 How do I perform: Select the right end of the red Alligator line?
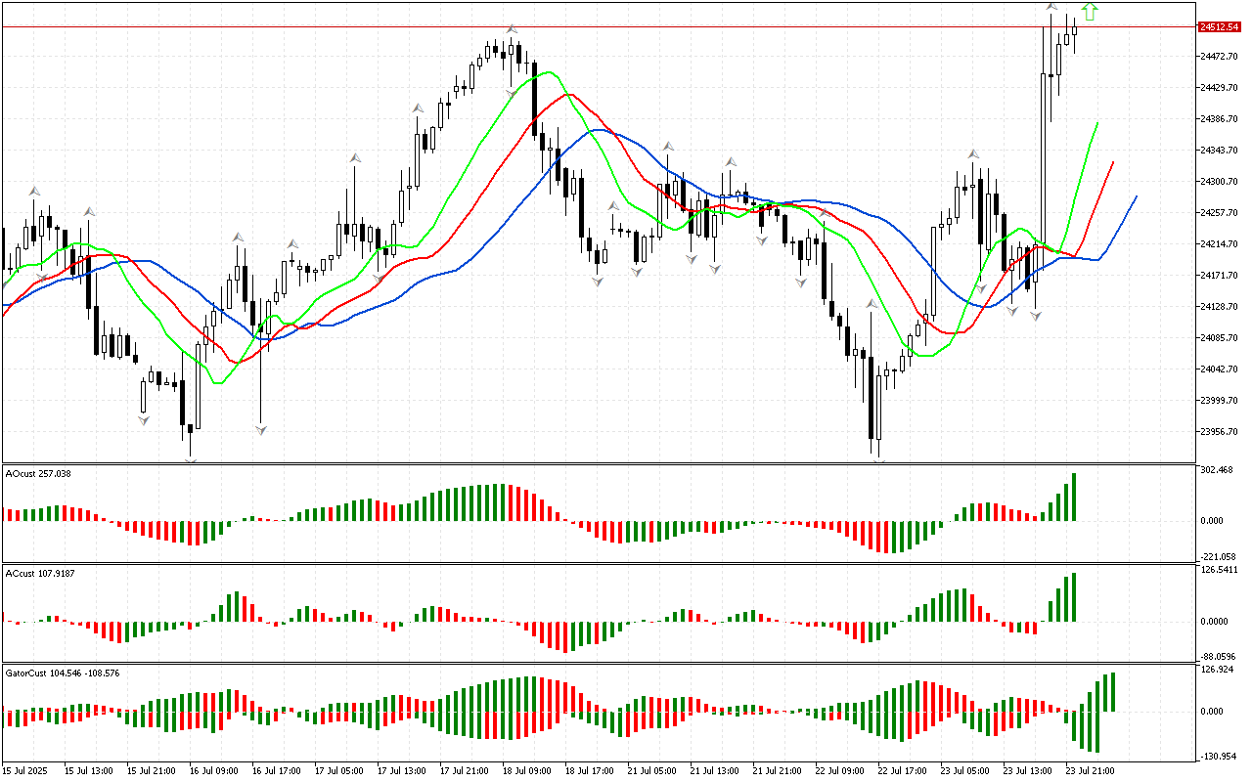tap(1113, 163)
